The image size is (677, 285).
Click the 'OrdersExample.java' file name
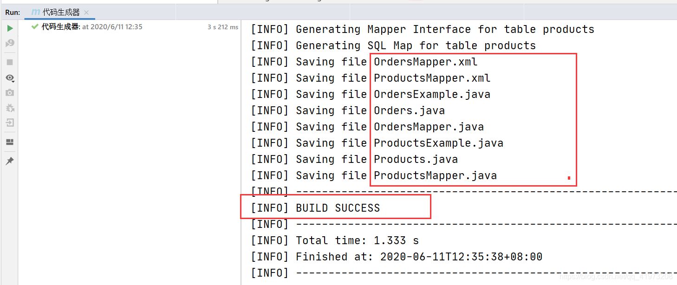pos(432,94)
